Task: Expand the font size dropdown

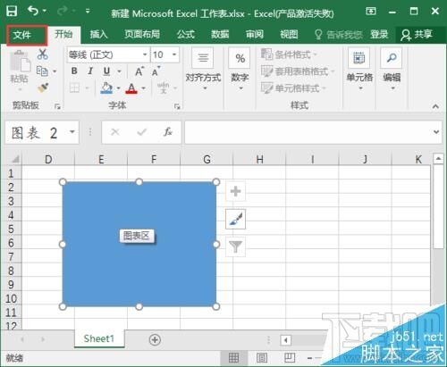Action: point(174,54)
